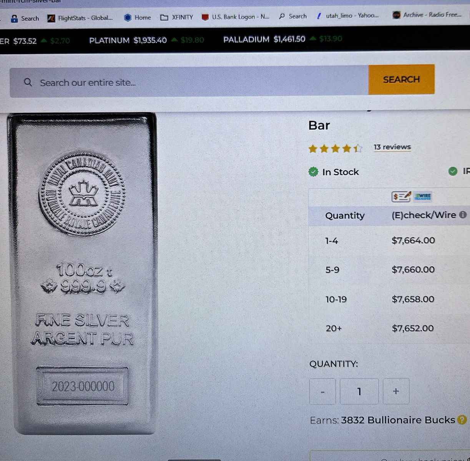Viewport: 470px width, 461px height.
Task: Click the PALLADIUM price ticker
Action: click(x=282, y=39)
